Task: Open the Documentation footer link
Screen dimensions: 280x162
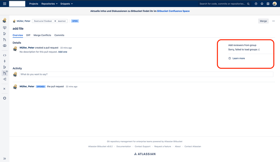Action: pyautogui.click(x=124, y=147)
